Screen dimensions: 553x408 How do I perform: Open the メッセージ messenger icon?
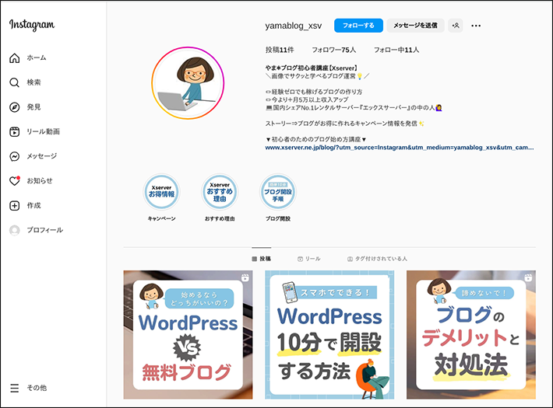pyautogui.click(x=15, y=156)
